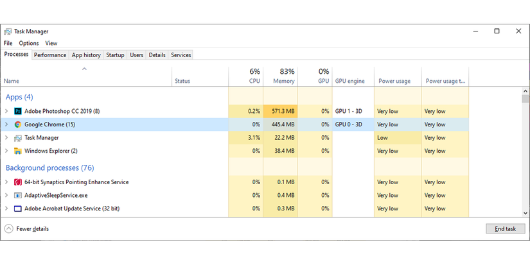
Task: Click the 0.1 MB memory cell
Action: pyautogui.click(x=280, y=182)
